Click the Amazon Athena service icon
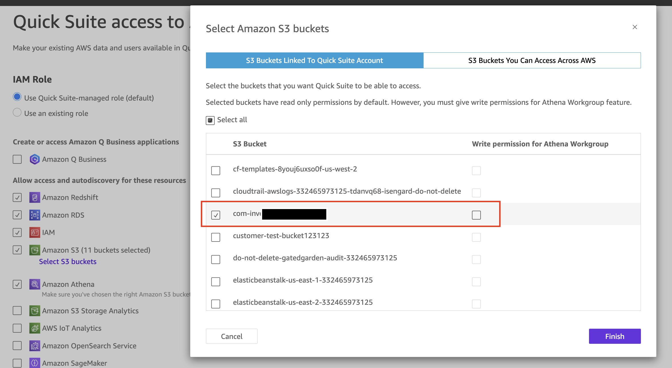Viewport: 672px width, 368px height. point(35,284)
